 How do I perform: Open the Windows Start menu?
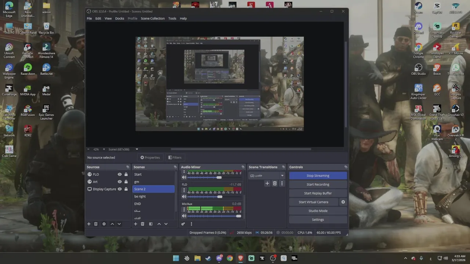[x=176, y=258]
